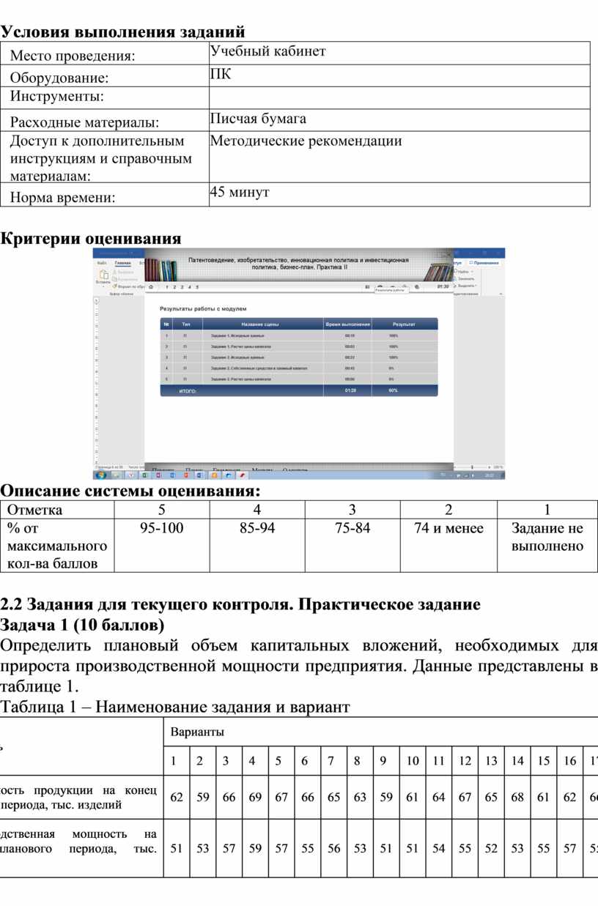Viewport: 598px width, 906px height.
Task: Click the heading Результаты работы с модулем
Action: (204, 309)
